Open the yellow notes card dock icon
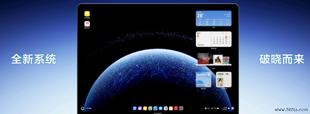Image resolution: width=310 pixels, height=114 pixels. pyautogui.click(x=171, y=108)
